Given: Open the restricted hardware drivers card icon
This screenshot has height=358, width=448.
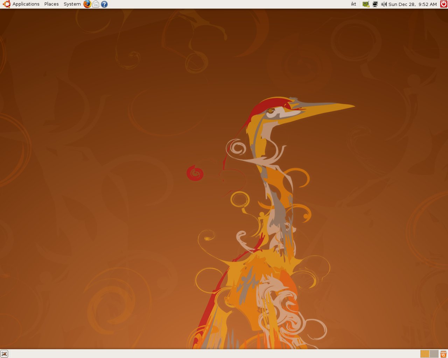Looking at the screenshot, I should (366, 4).
